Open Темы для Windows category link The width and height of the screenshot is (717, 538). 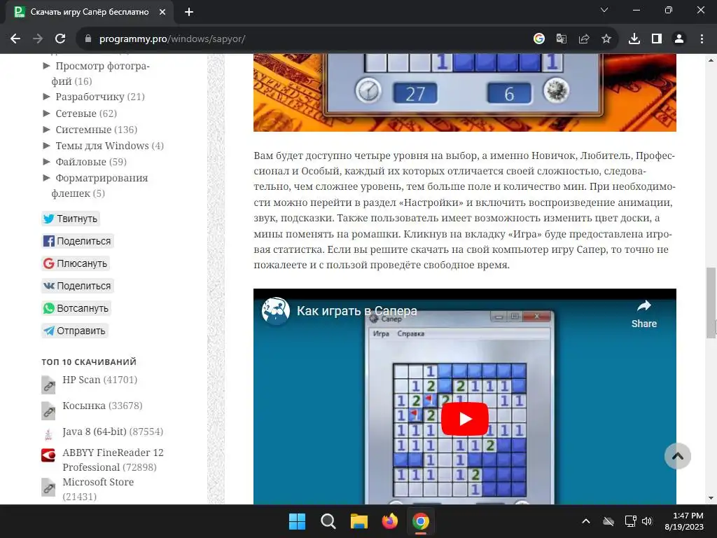(x=102, y=146)
